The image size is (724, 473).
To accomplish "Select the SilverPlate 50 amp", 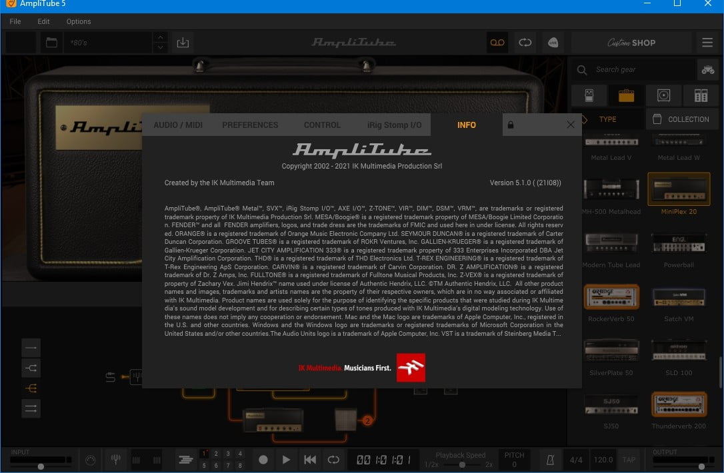I will tap(611, 357).
